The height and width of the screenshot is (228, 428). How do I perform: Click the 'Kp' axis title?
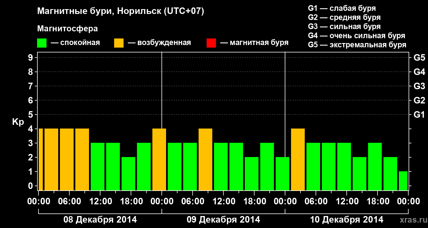(18, 122)
